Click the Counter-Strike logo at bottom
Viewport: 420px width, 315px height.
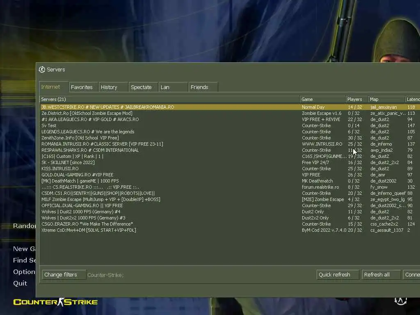click(55, 302)
